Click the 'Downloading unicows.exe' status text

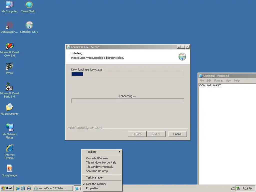point(87,69)
